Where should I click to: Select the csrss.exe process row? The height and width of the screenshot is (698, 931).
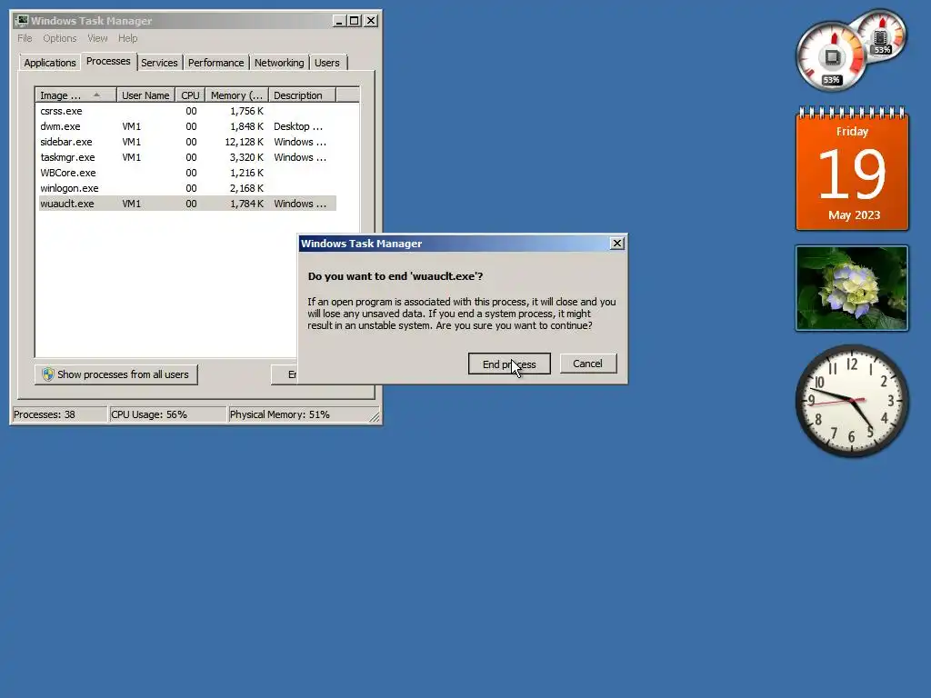pyautogui.click(x=187, y=111)
